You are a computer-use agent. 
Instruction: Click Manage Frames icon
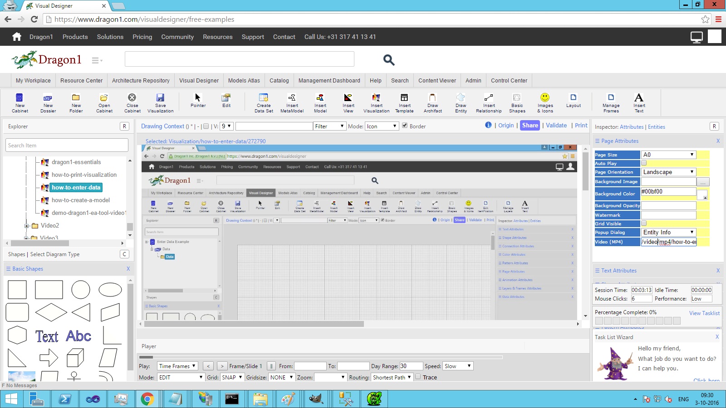pyautogui.click(x=611, y=102)
